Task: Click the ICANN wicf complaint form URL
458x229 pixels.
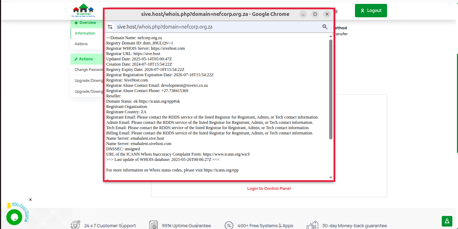Action: coord(227,154)
